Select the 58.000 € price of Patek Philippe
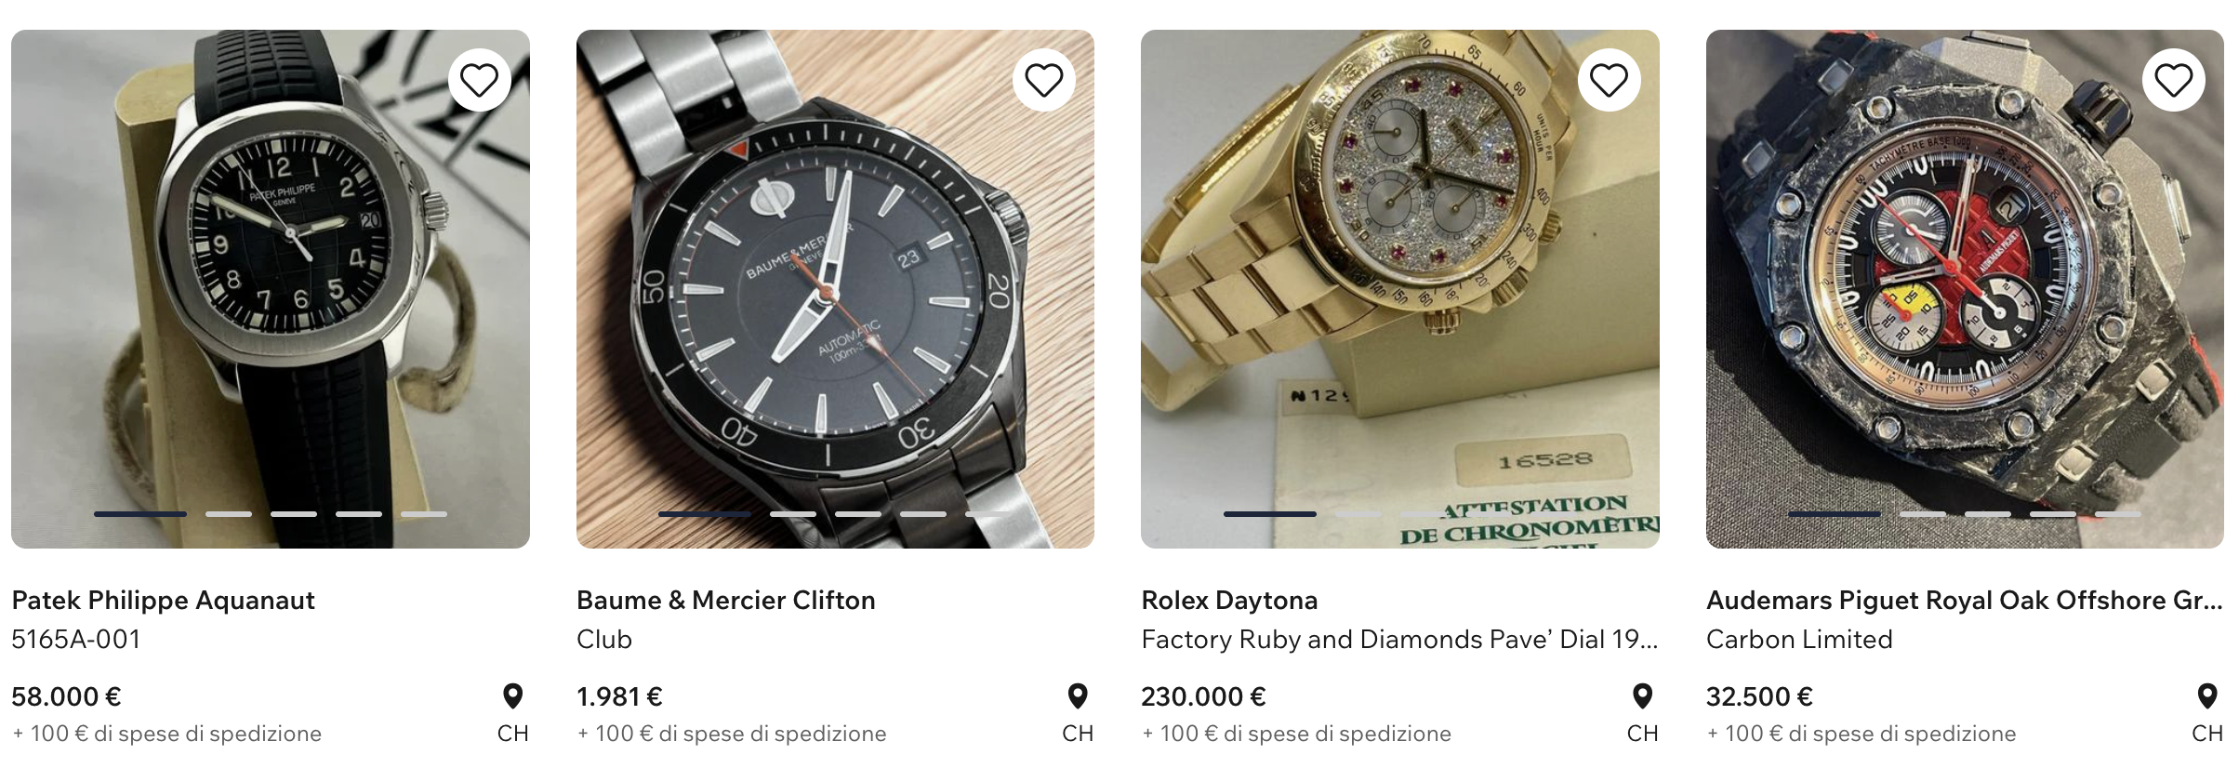Viewport: 2239px width, 768px height. tap(66, 697)
